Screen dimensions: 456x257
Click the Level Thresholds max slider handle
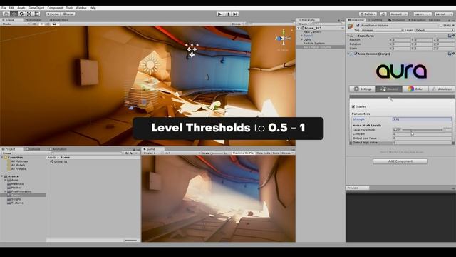click(x=442, y=130)
